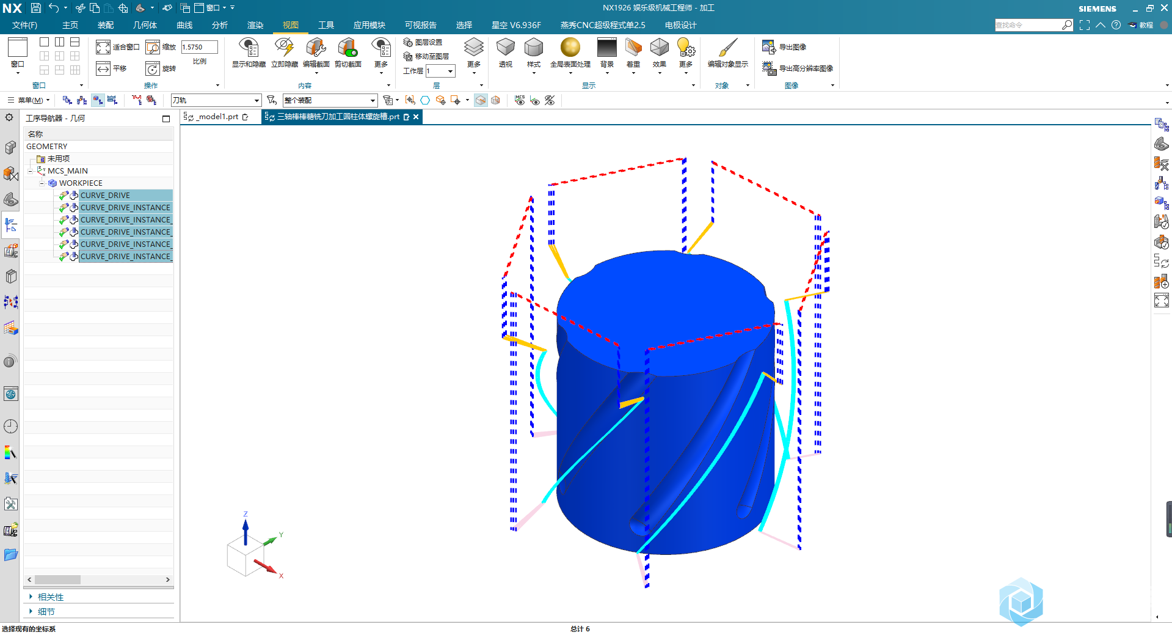This screenshot has width=1172, height=635.
Task: Click 立即隐藏 hide immediately icon
Action: [x=284, y=52]
